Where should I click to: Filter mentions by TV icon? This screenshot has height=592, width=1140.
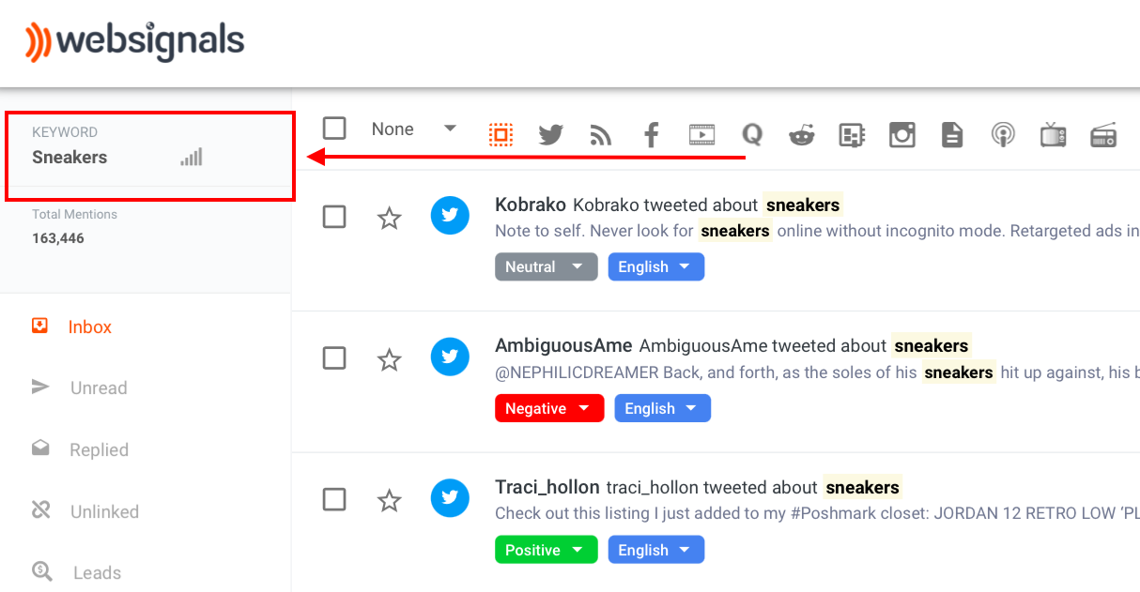(x=1053, y=135)
